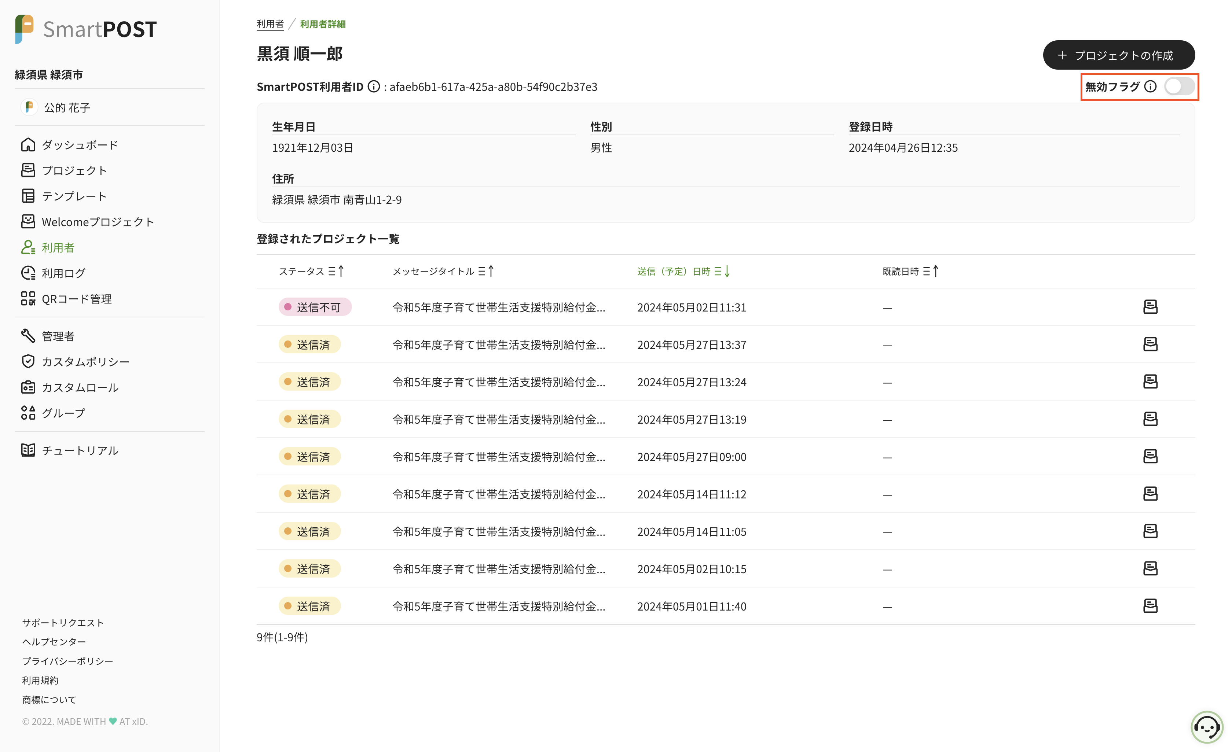Open the Welcomeプロジェクト menu item
The image size is (1232, 752).
coord(88,222)
